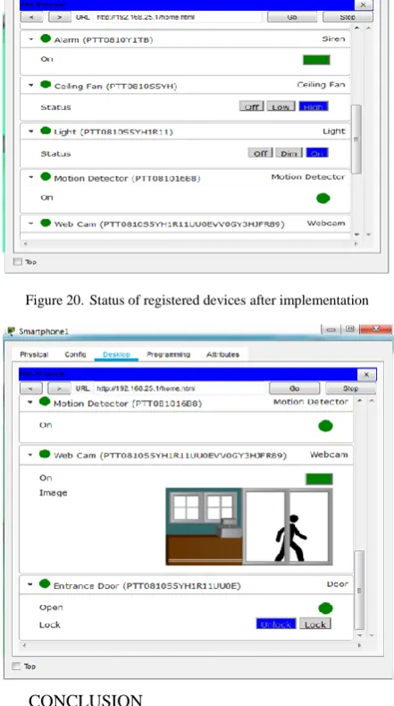Turn the Light status Off
The image size is (394, 706).
260,153
